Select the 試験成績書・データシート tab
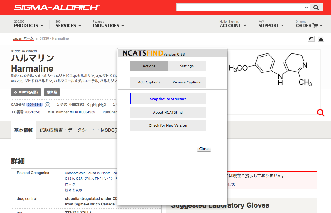The width and height of the screenshot is (331, 213). (x=78, y=130)
